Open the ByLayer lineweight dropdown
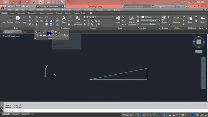The width and height of the screenshot is (208, 117). [150, 21]
